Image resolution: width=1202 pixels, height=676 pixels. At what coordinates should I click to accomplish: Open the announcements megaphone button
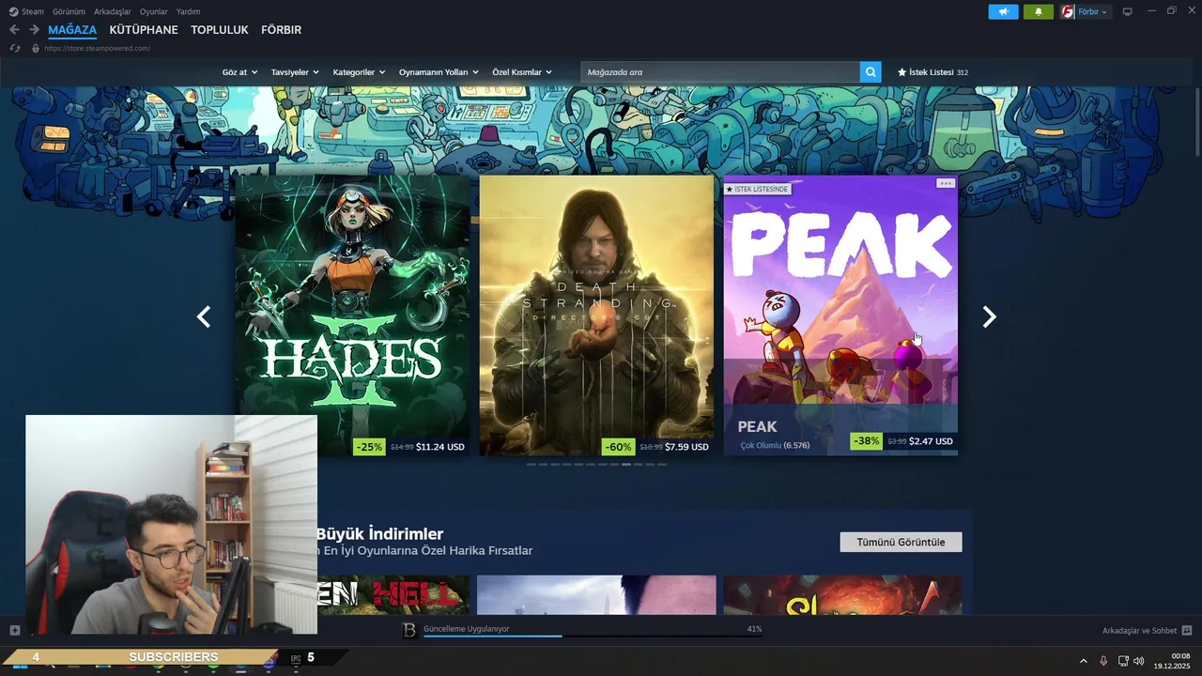[x=1003, y=11]
